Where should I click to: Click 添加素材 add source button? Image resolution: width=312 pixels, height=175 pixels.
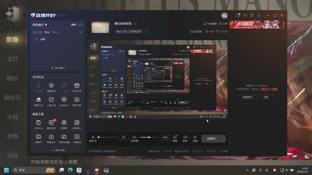pos(58,68)
